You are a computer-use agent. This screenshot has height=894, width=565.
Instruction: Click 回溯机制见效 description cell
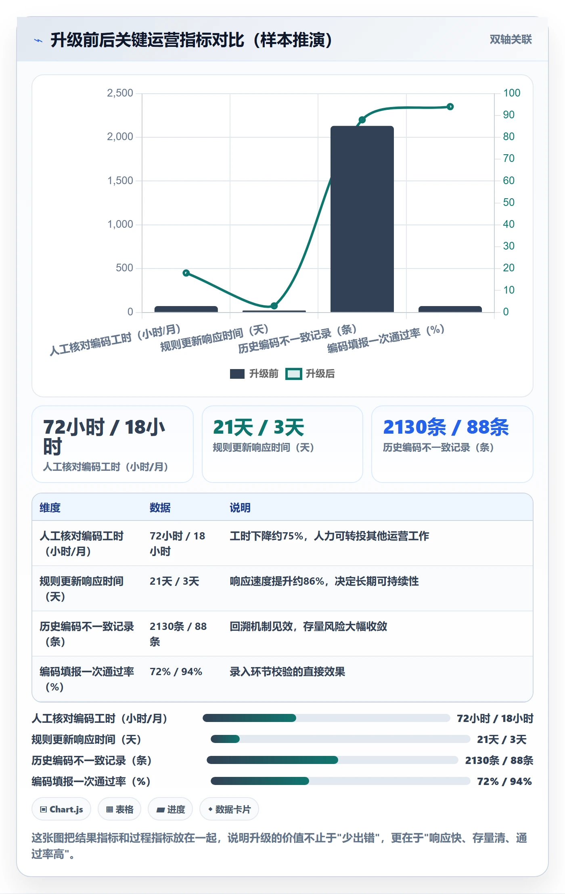click(308, 626)
